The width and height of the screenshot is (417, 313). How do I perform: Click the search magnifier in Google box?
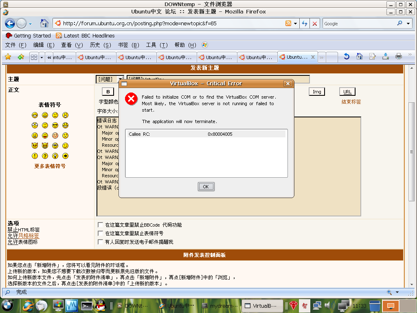pos(399,23)
